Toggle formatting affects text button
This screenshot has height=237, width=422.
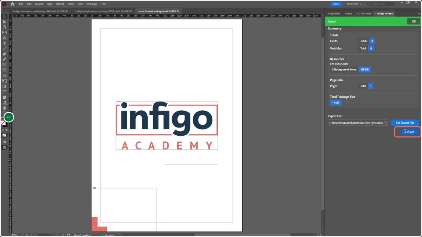6,130
